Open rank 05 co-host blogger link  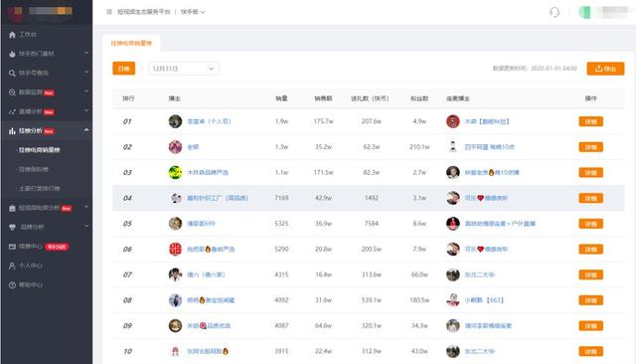tap(500, 224)
